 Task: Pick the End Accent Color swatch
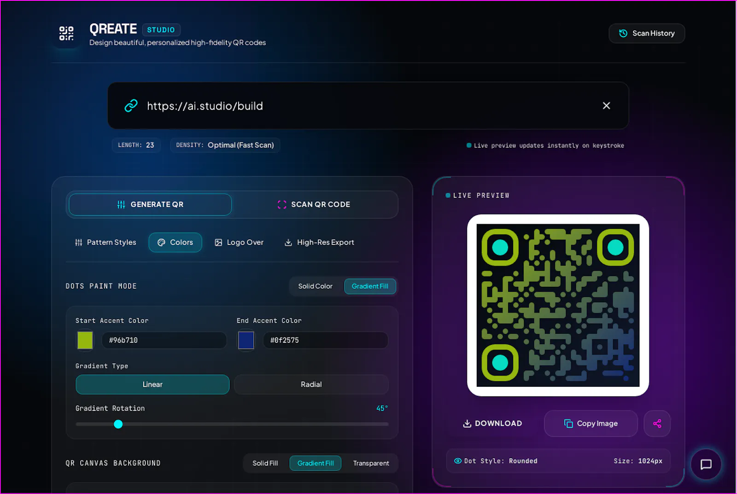(x=246, y=340)
